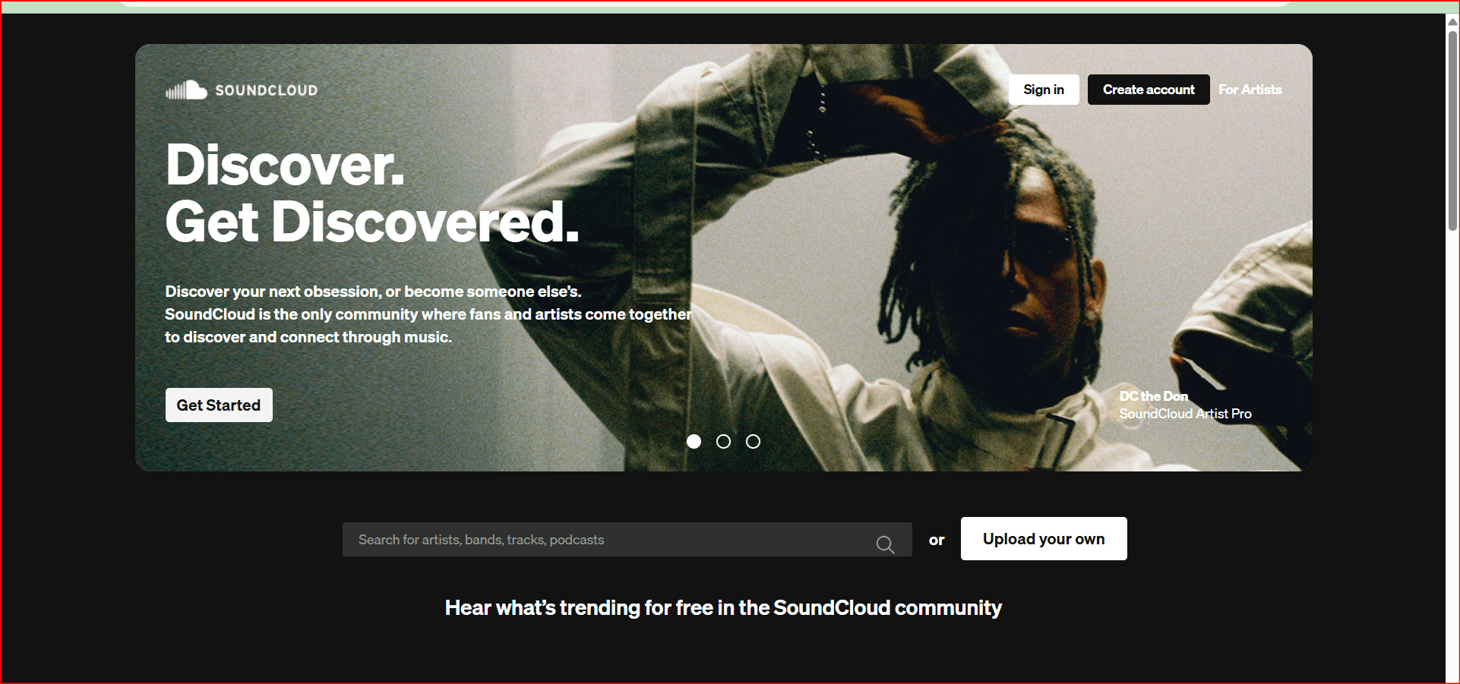This screenshot has width=1460, height=684.
Task: Select the first carousel slide dot
Action: (x=694, y=442)
